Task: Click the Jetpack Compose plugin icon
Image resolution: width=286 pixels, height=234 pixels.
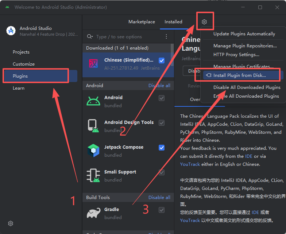Action: pyautogui.click(x=93, y=151)
